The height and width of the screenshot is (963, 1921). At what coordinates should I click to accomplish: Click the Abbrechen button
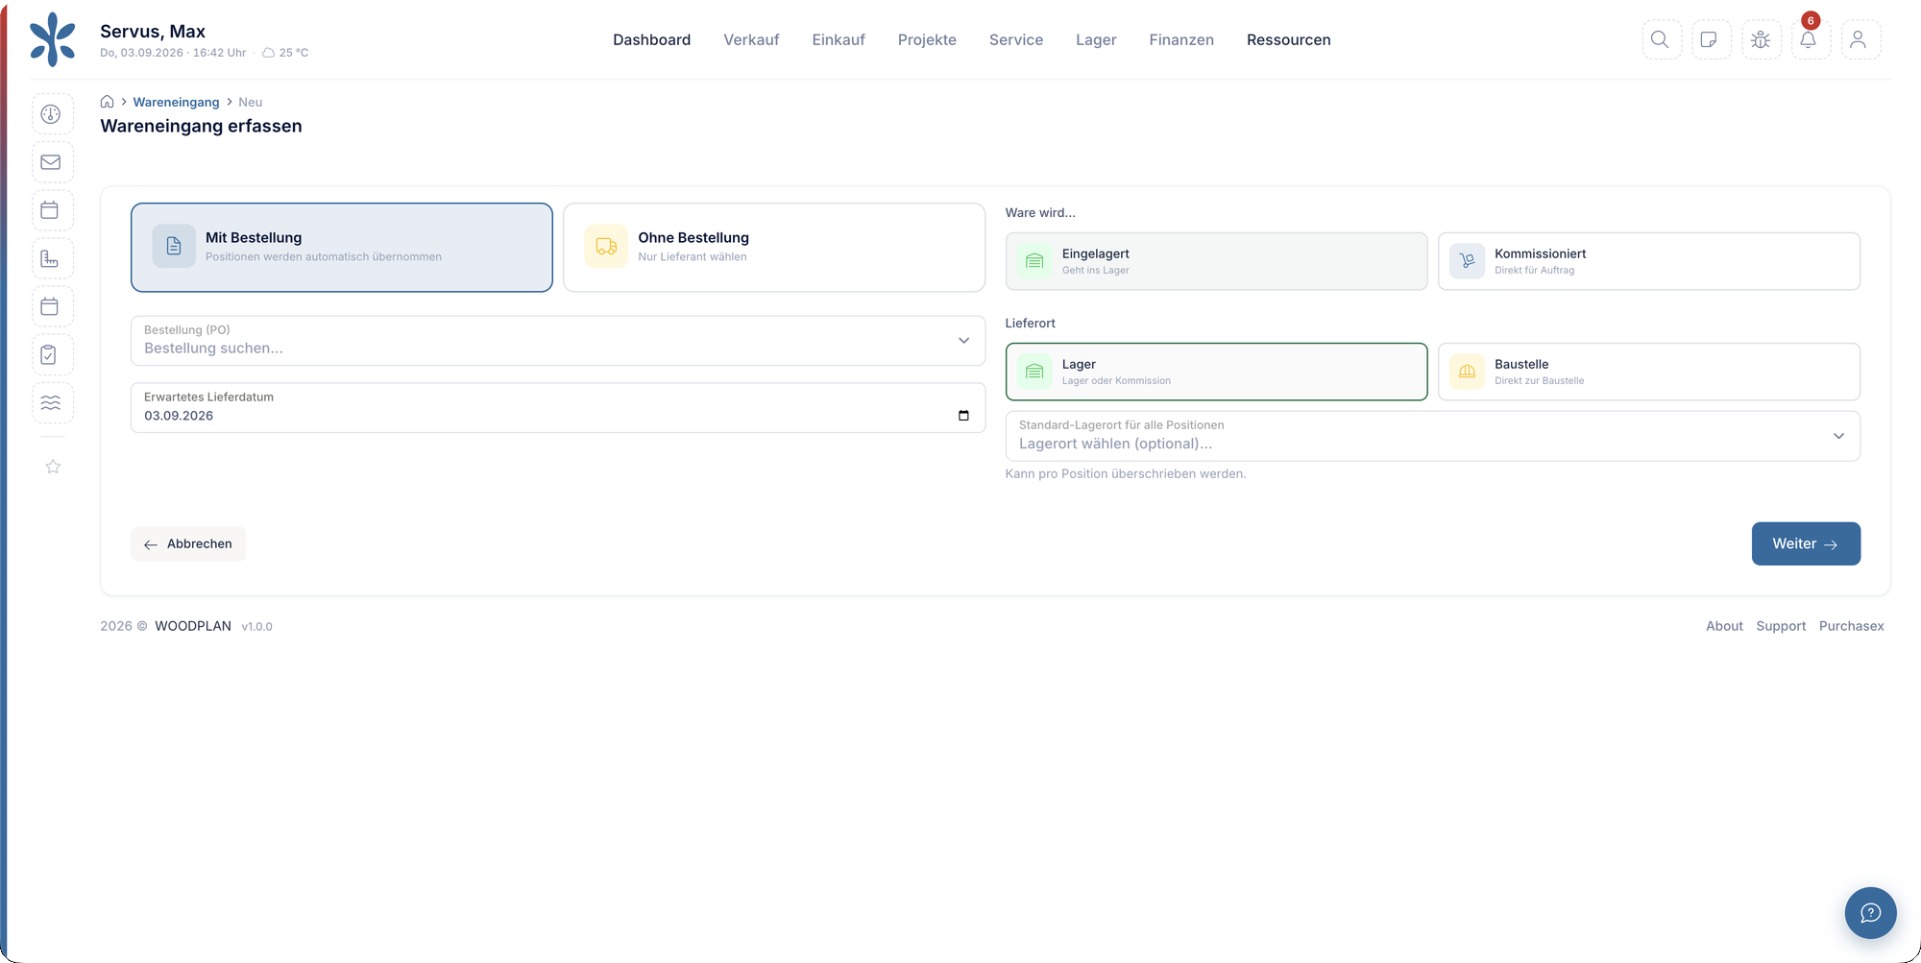[x=188, y=543]
